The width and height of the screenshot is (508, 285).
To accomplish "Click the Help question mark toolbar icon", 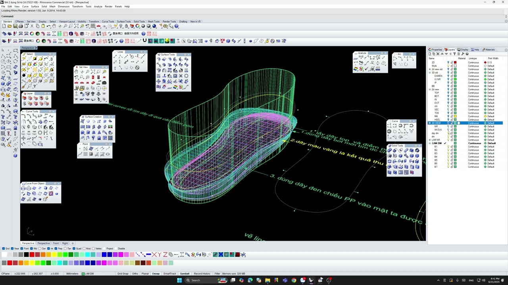I will coord(177,26).
